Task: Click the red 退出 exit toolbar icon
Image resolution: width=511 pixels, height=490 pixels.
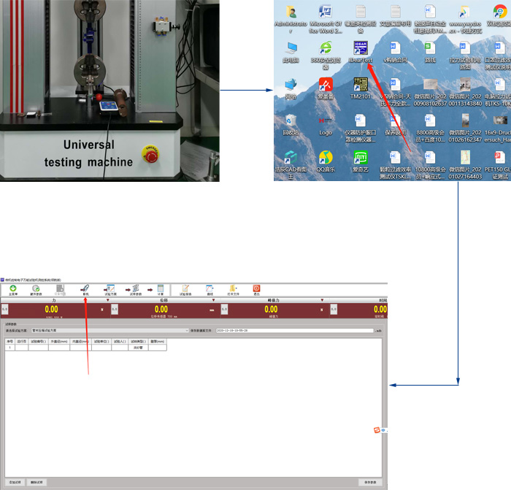Action: pyautogui.click(x=256, y=289)
